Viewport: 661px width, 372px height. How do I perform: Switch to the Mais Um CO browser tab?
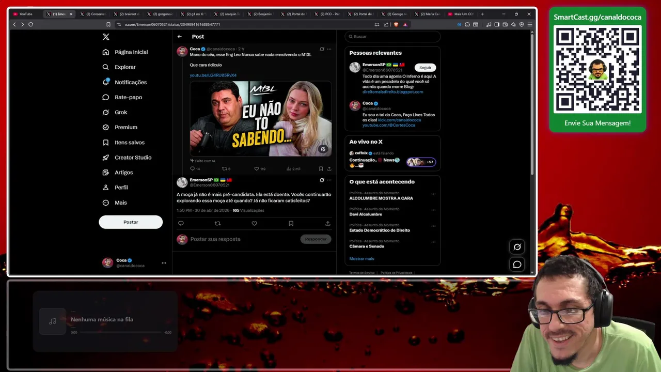461,14
